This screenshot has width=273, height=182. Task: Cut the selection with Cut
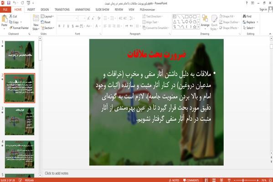[13, 16]
